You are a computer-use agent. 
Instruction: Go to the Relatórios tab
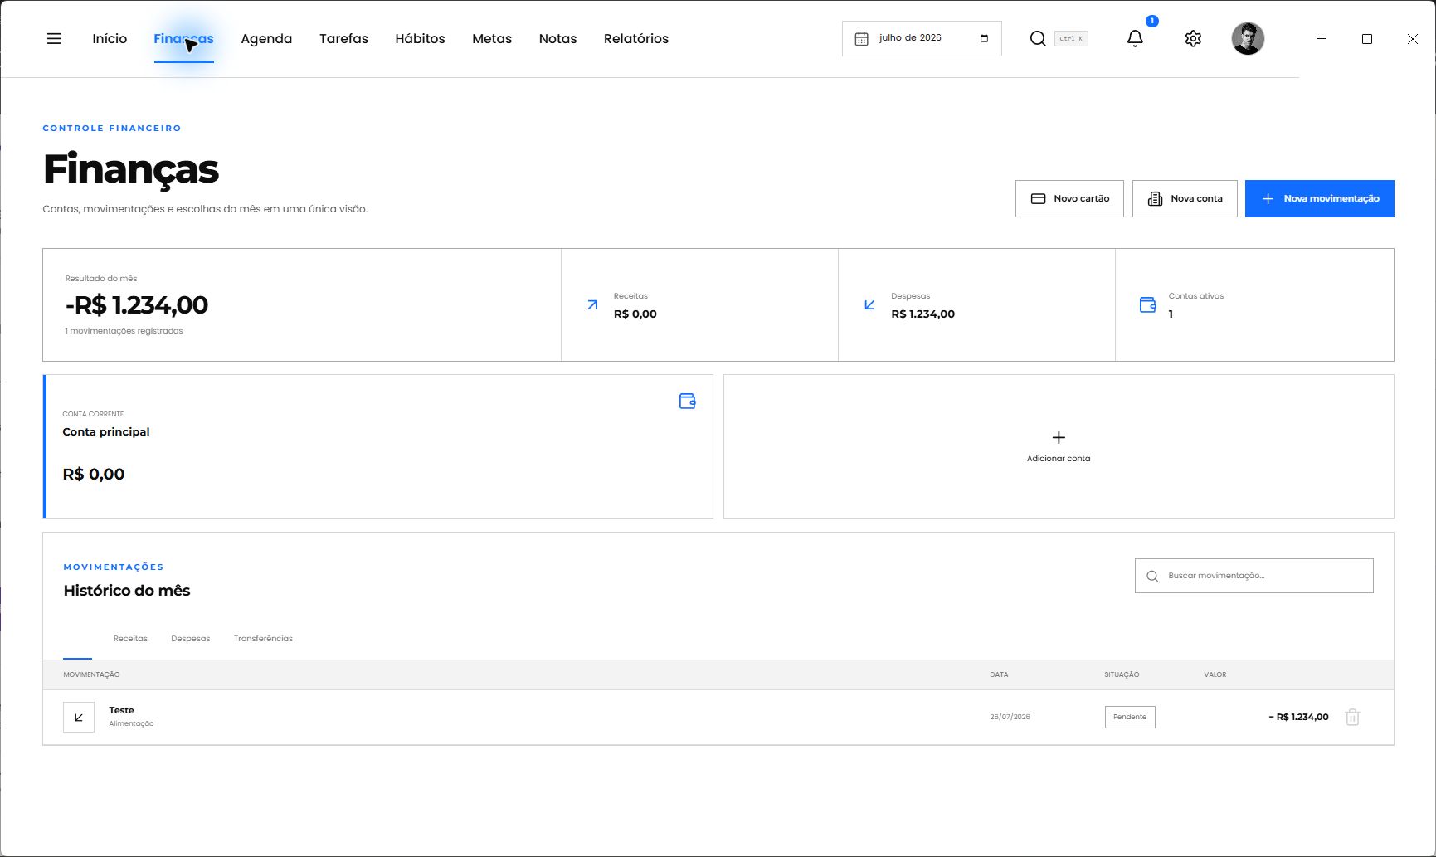tap(636, 38)
